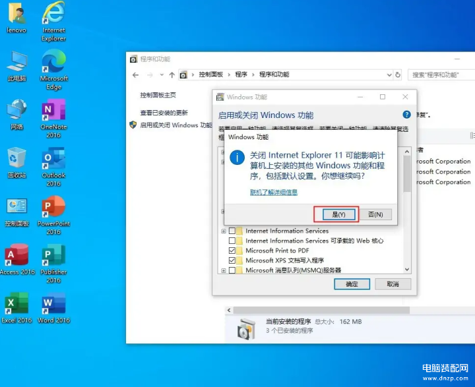Click the Windows 功能 title bar icon
475x387 pixels.
pos(220,97)
